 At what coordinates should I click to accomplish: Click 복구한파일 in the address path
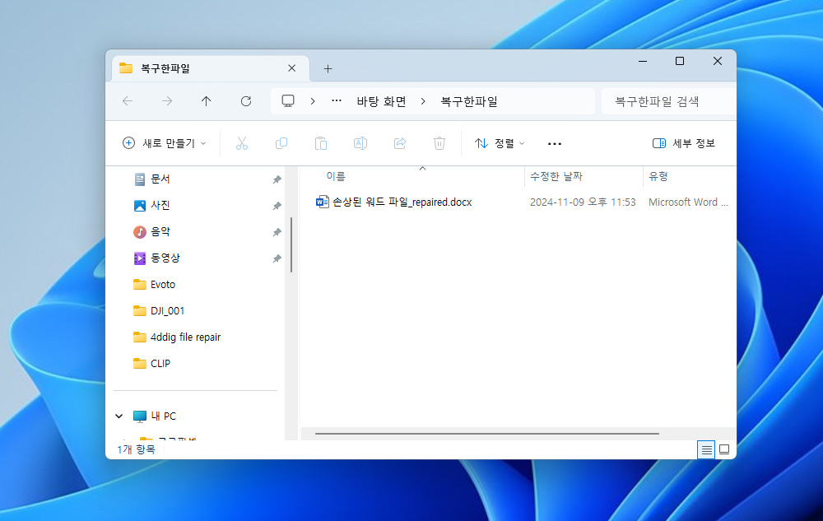(x=468, y=101)
